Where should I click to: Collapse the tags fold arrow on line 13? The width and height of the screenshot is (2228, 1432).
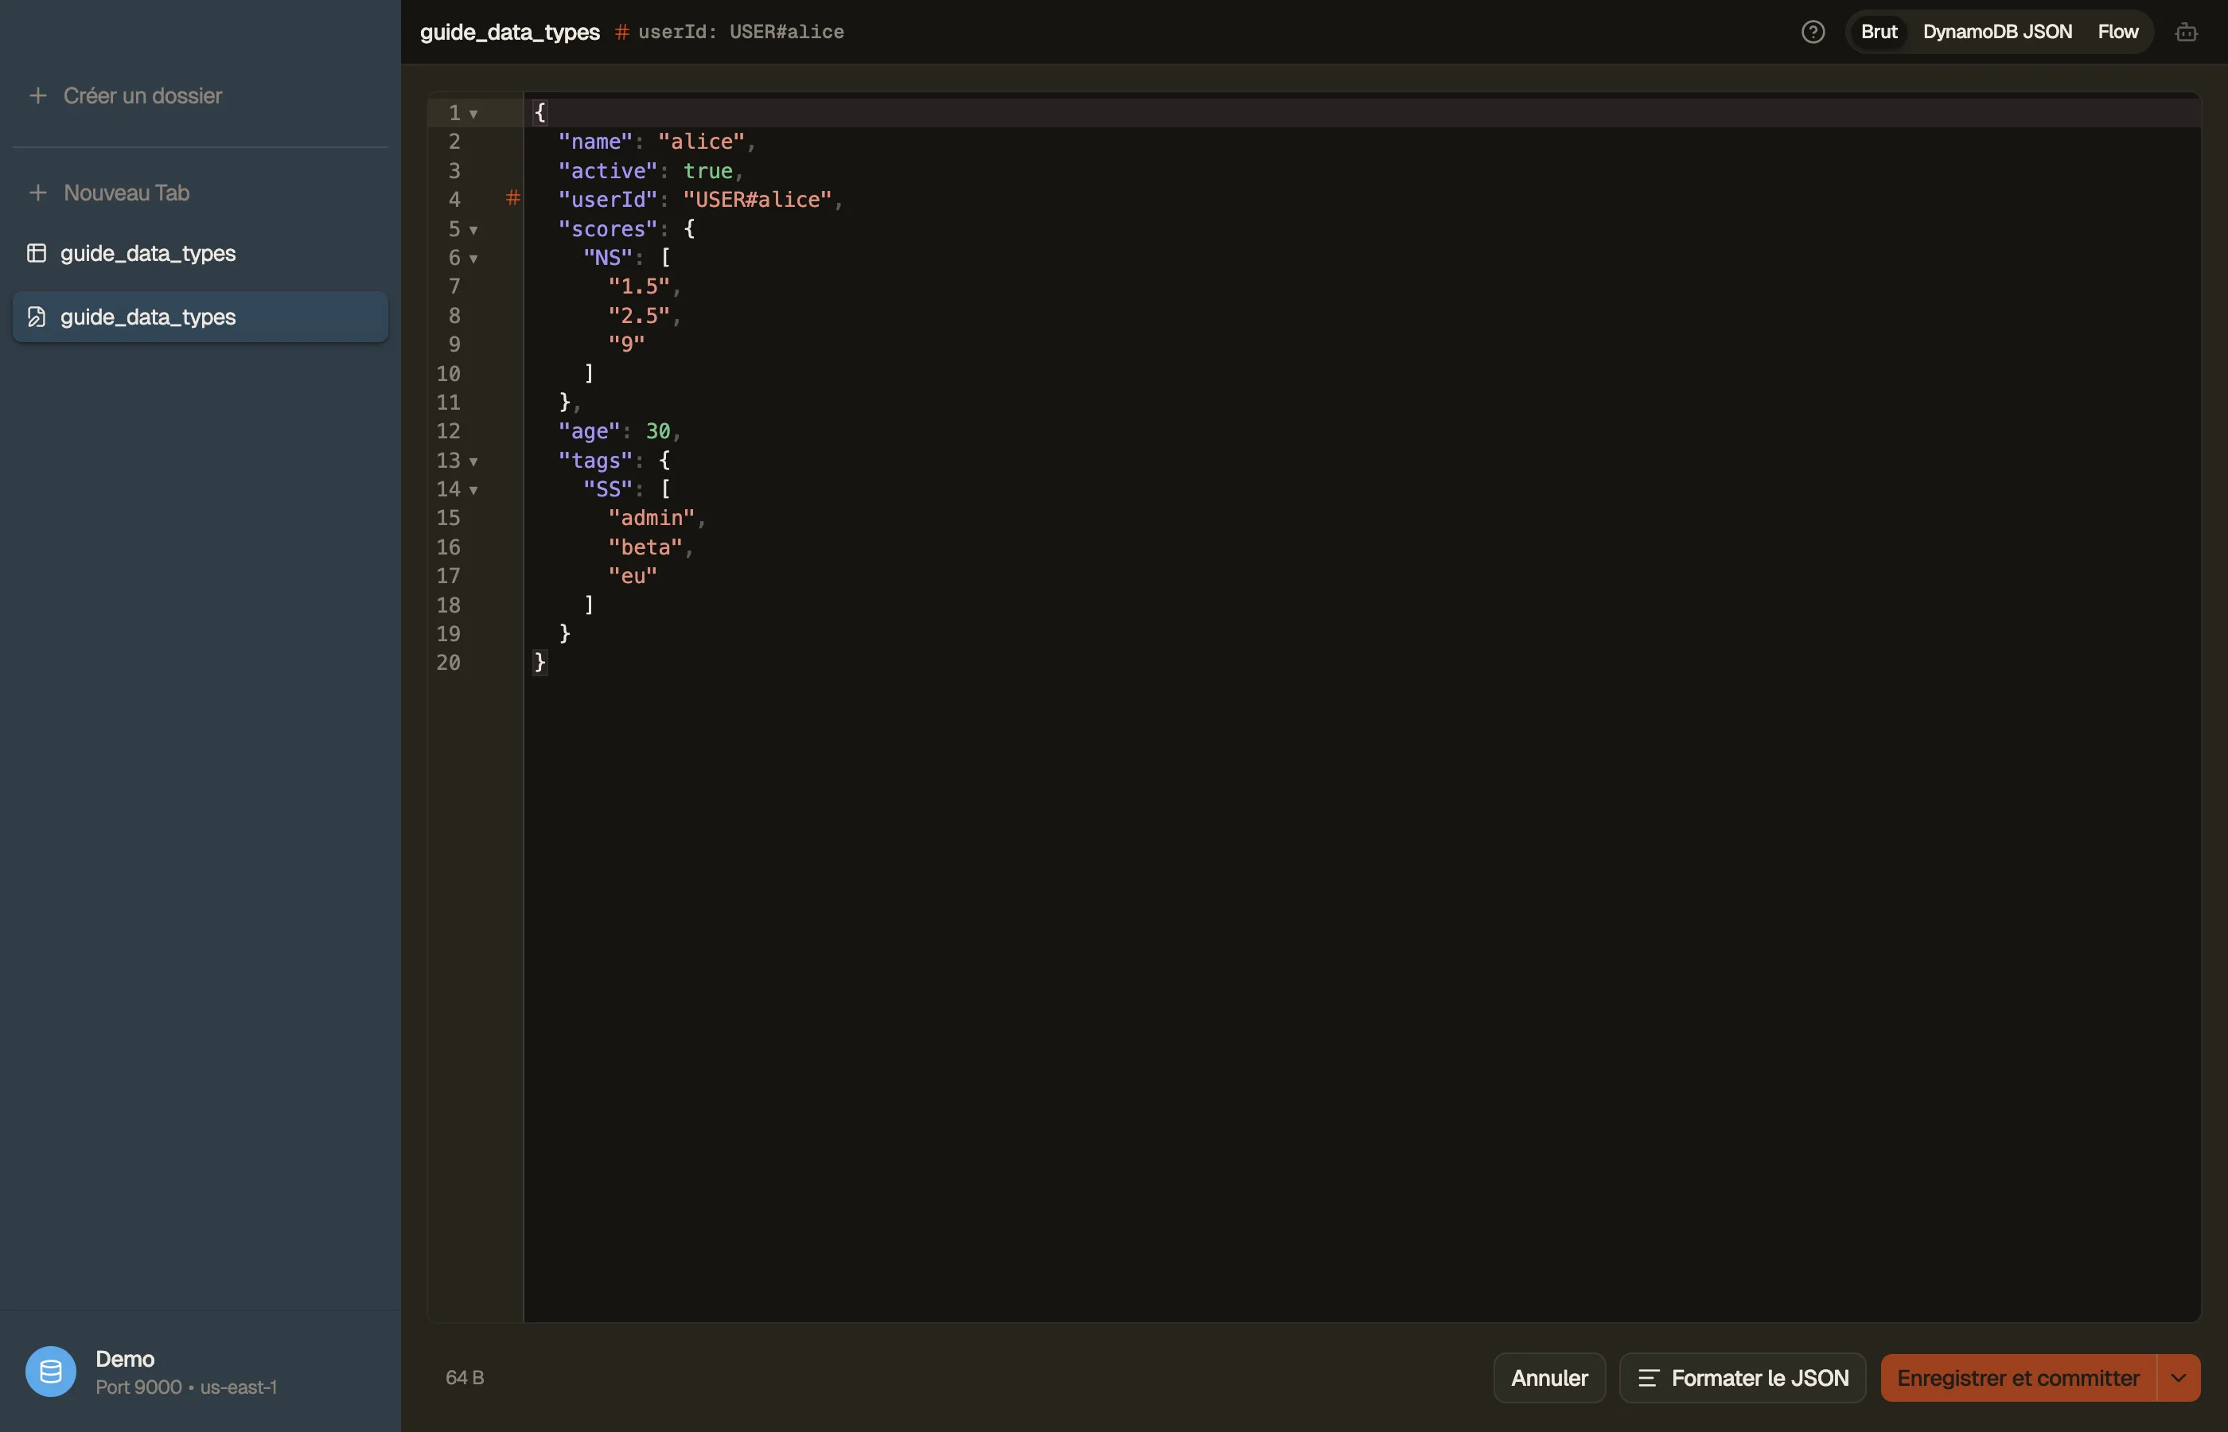473,461
